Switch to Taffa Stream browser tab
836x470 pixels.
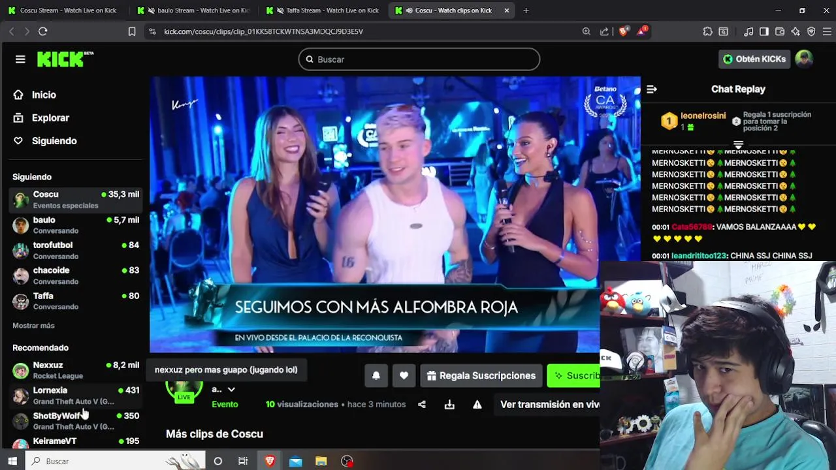(x=324, y=10)
